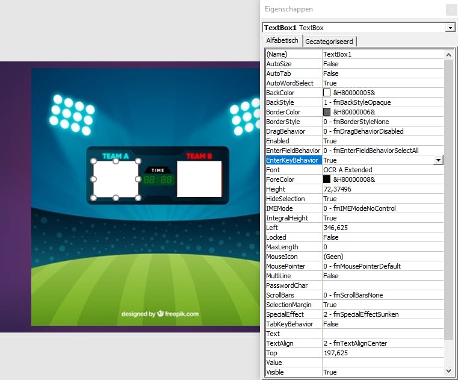458x380 pixels.
Task: Select the TextAlign property
Action: tap(294, 344)
